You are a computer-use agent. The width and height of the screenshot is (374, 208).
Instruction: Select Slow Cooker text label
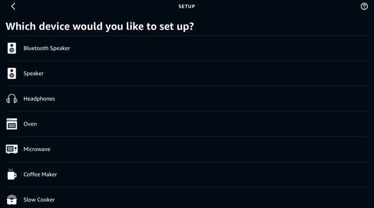(39, 200)
